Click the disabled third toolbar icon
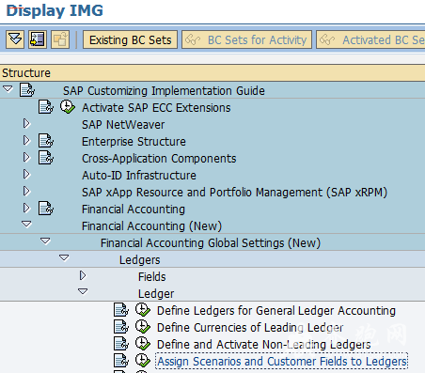The width and height of the screenshot is (425, 373). click(60, 39)
